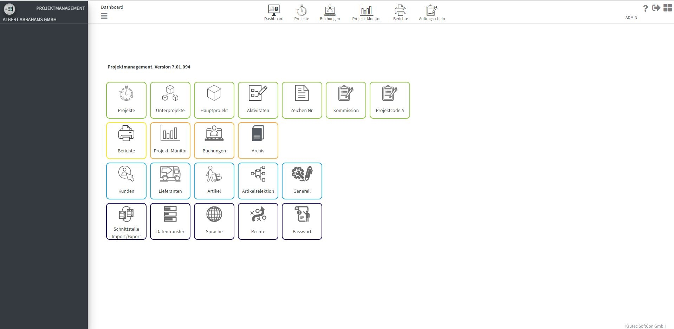Image resolution: width=674 pixels, height=329 pixels.
Task: Open the Kunden tile
Action: pyautogui.click(x=126, y=181)
